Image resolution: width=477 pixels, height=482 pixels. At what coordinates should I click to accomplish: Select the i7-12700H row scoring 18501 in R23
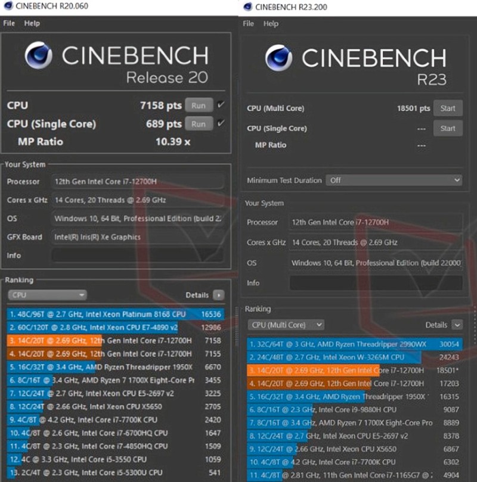[355, 371]
